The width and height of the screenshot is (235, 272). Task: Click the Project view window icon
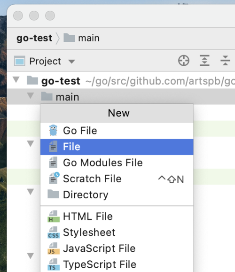tap(20, 61)
